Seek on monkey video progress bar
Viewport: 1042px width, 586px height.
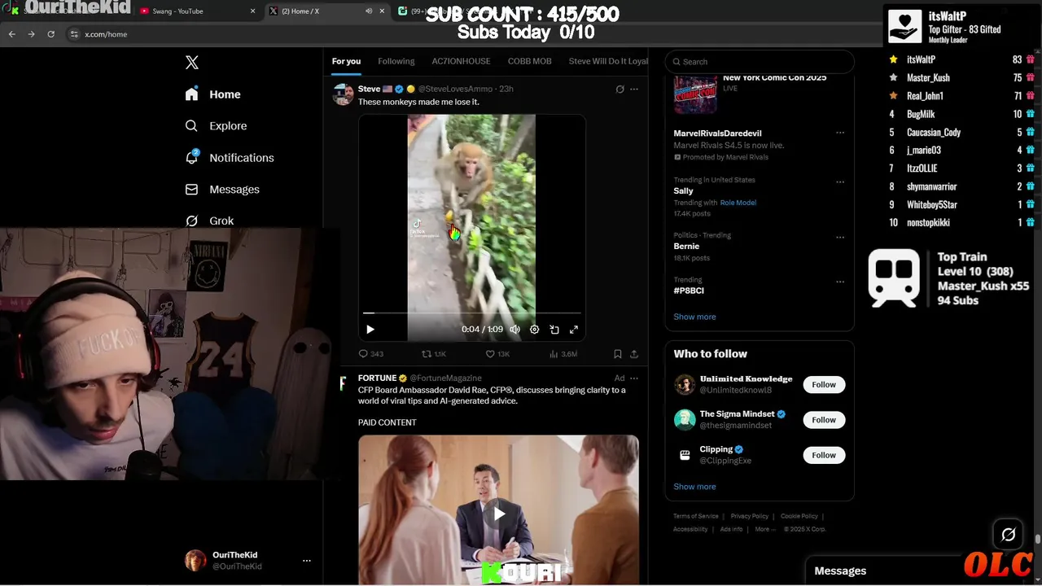[472, 313]
